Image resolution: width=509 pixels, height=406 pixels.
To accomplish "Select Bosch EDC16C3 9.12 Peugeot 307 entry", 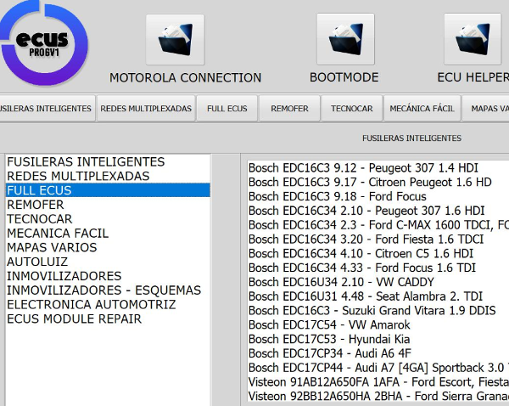I will pos(378,168).
